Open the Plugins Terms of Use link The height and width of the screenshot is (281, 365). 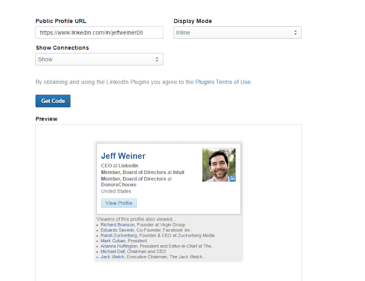pos(223,82)
